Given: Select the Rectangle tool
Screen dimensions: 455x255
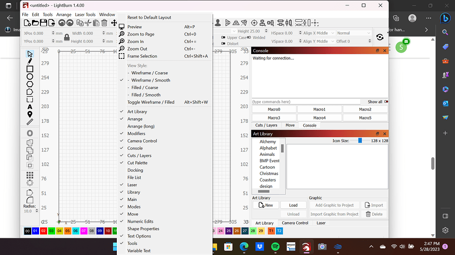Looking at the screenshot, I should (x=30, y=69).
